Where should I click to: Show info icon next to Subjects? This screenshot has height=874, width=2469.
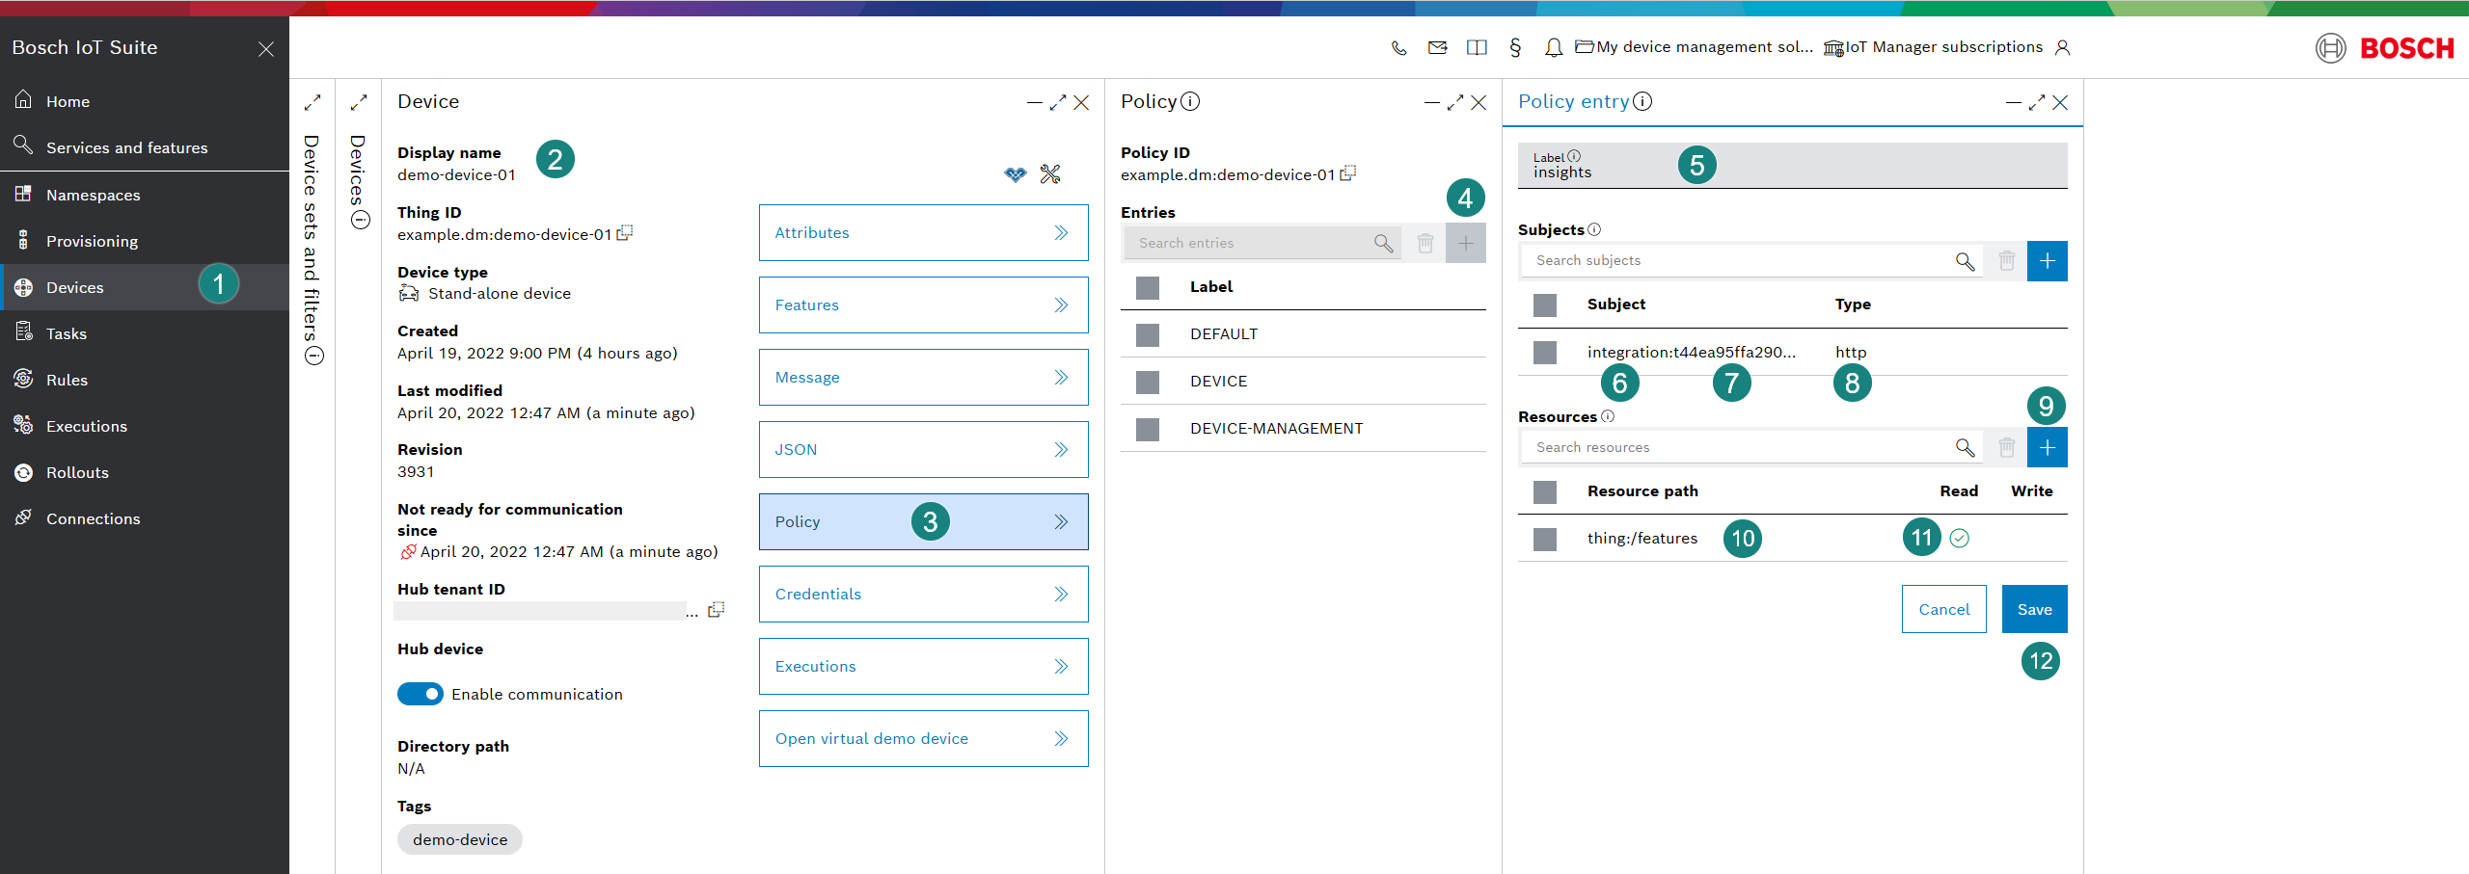(1594, 229)
